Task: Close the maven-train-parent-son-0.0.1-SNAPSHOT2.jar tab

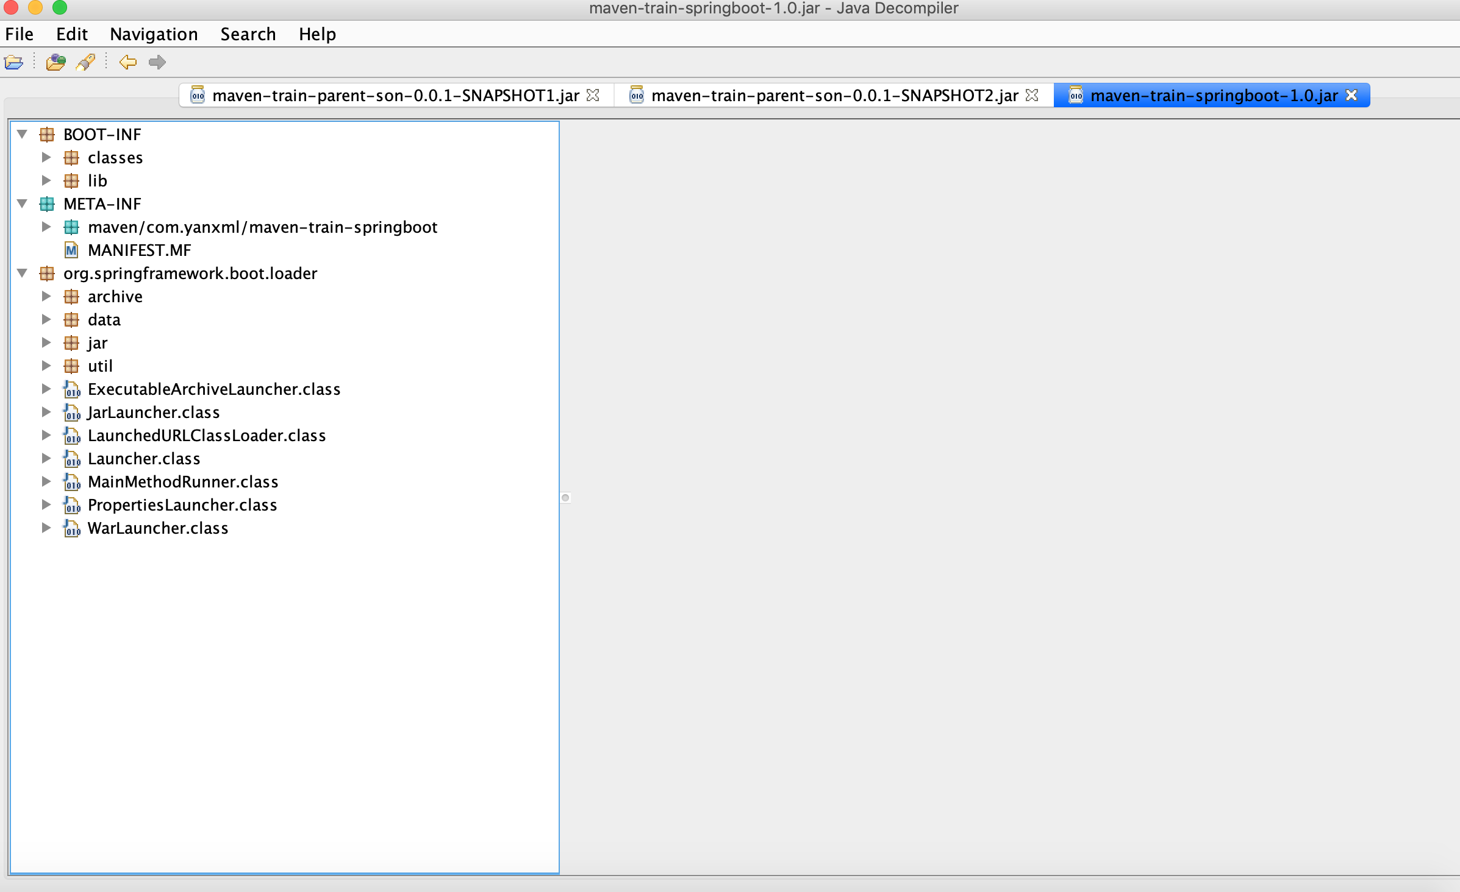Action: [x=1032, y=96]
